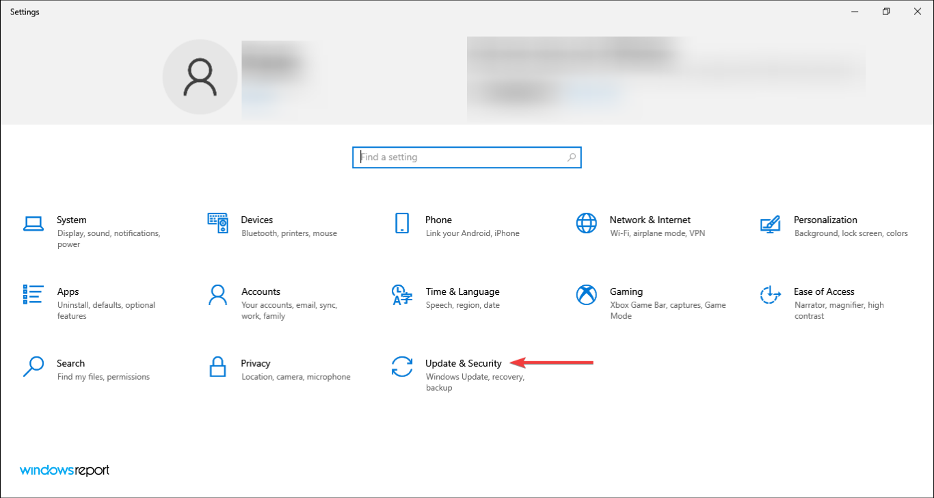Click the user profile avatar
The width and height of the screenshot is (934, 498).
tap(200, 77)
